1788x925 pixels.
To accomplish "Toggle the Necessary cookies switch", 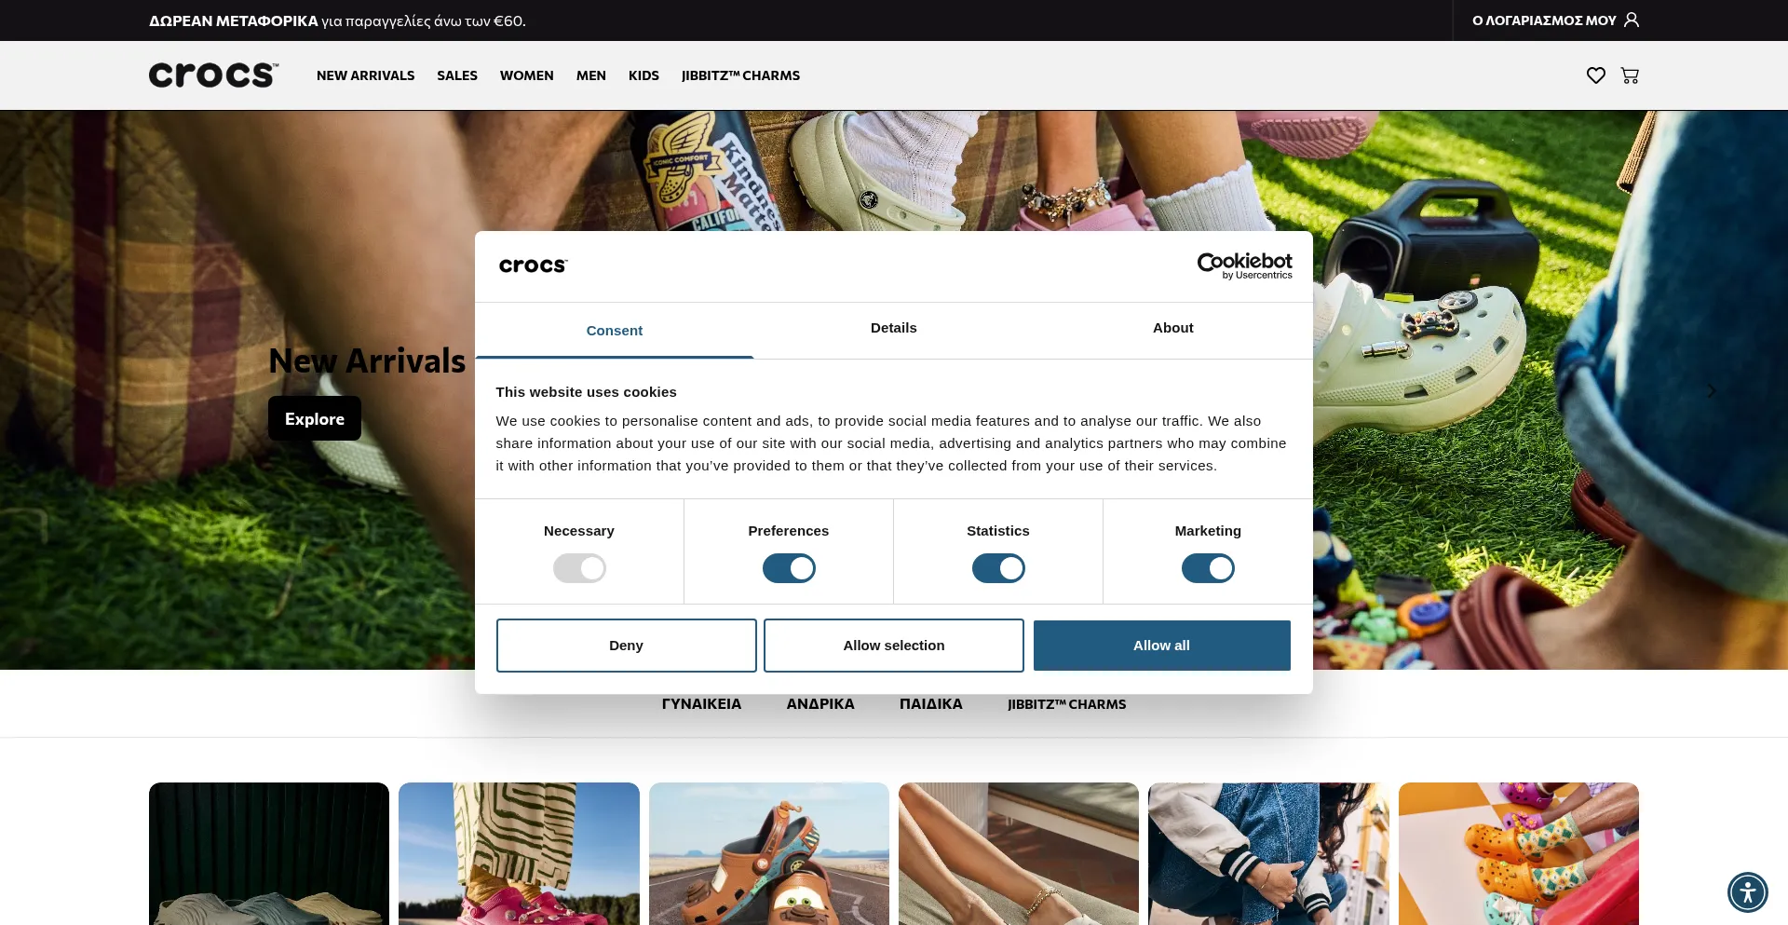I will tap(579, 568).
